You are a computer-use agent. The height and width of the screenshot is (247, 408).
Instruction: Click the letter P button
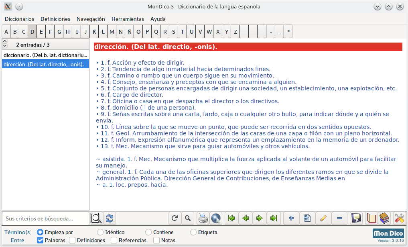click(x=147, y=32)
